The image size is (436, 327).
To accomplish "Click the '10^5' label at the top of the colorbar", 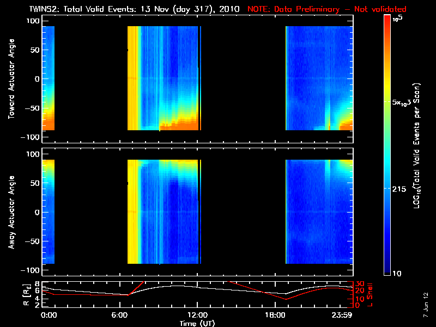I will coord(397,19).
